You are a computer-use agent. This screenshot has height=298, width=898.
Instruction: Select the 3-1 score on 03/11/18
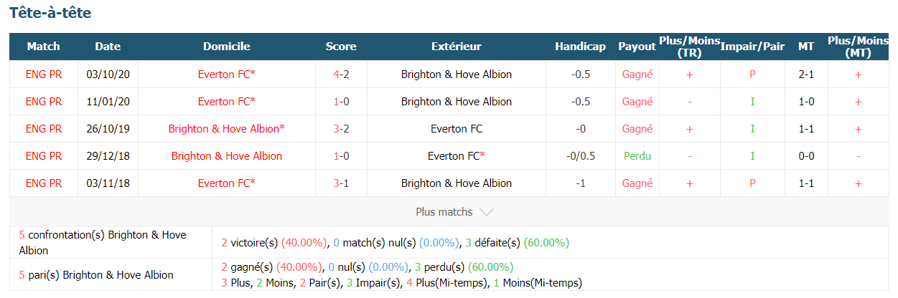pyautogui.click(x=341, y=183)
